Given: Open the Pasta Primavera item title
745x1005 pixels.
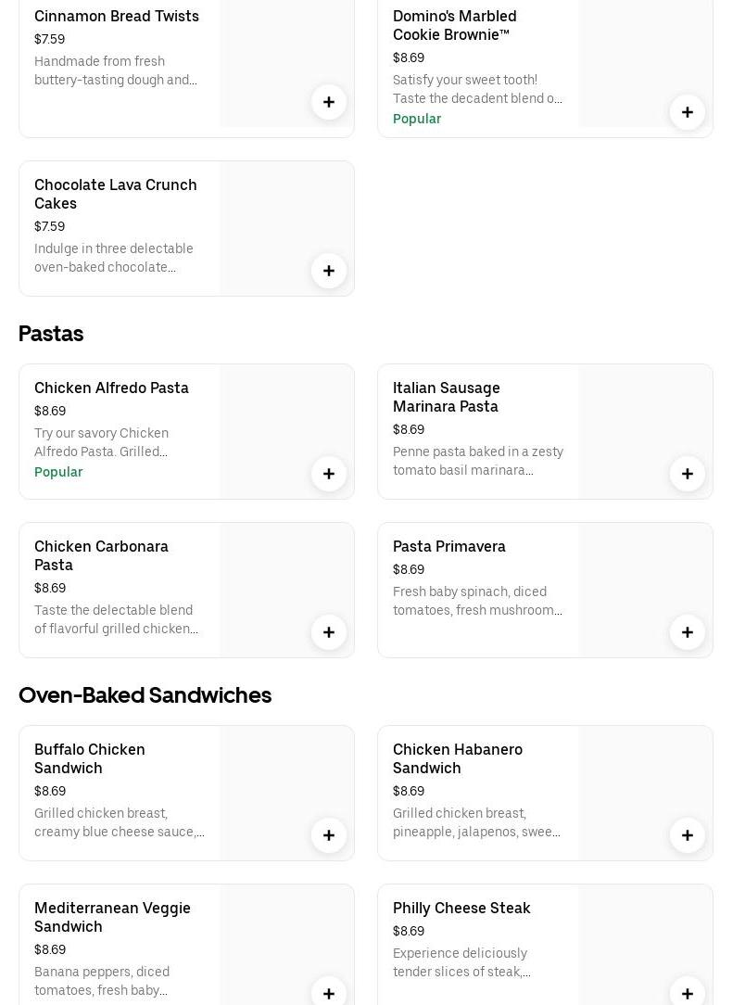Looking at the screenshot, I should [449, 546].
